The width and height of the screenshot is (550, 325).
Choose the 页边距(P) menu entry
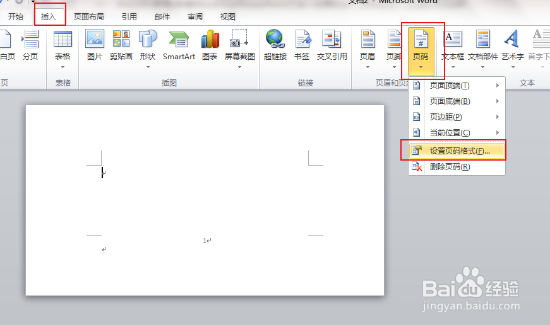tap(457, 117)
